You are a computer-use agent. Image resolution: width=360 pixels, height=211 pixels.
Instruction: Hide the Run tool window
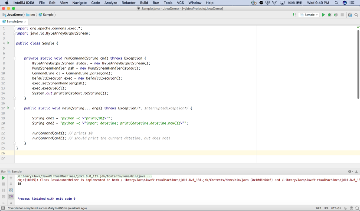click(356, 172)
